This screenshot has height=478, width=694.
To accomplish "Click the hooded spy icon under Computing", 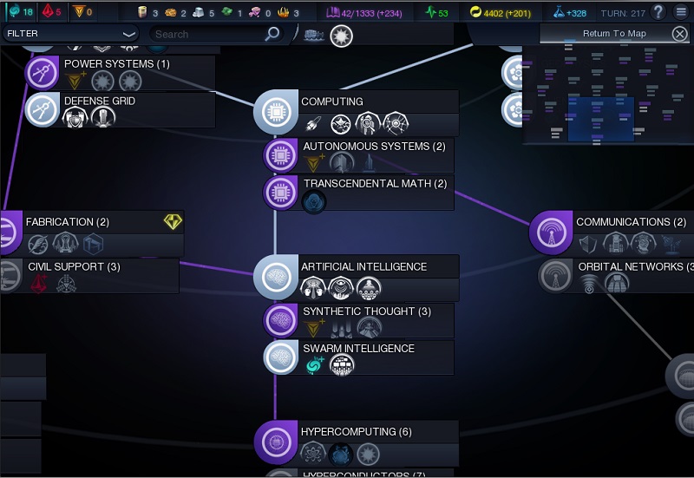I will [x=368, y=123].
